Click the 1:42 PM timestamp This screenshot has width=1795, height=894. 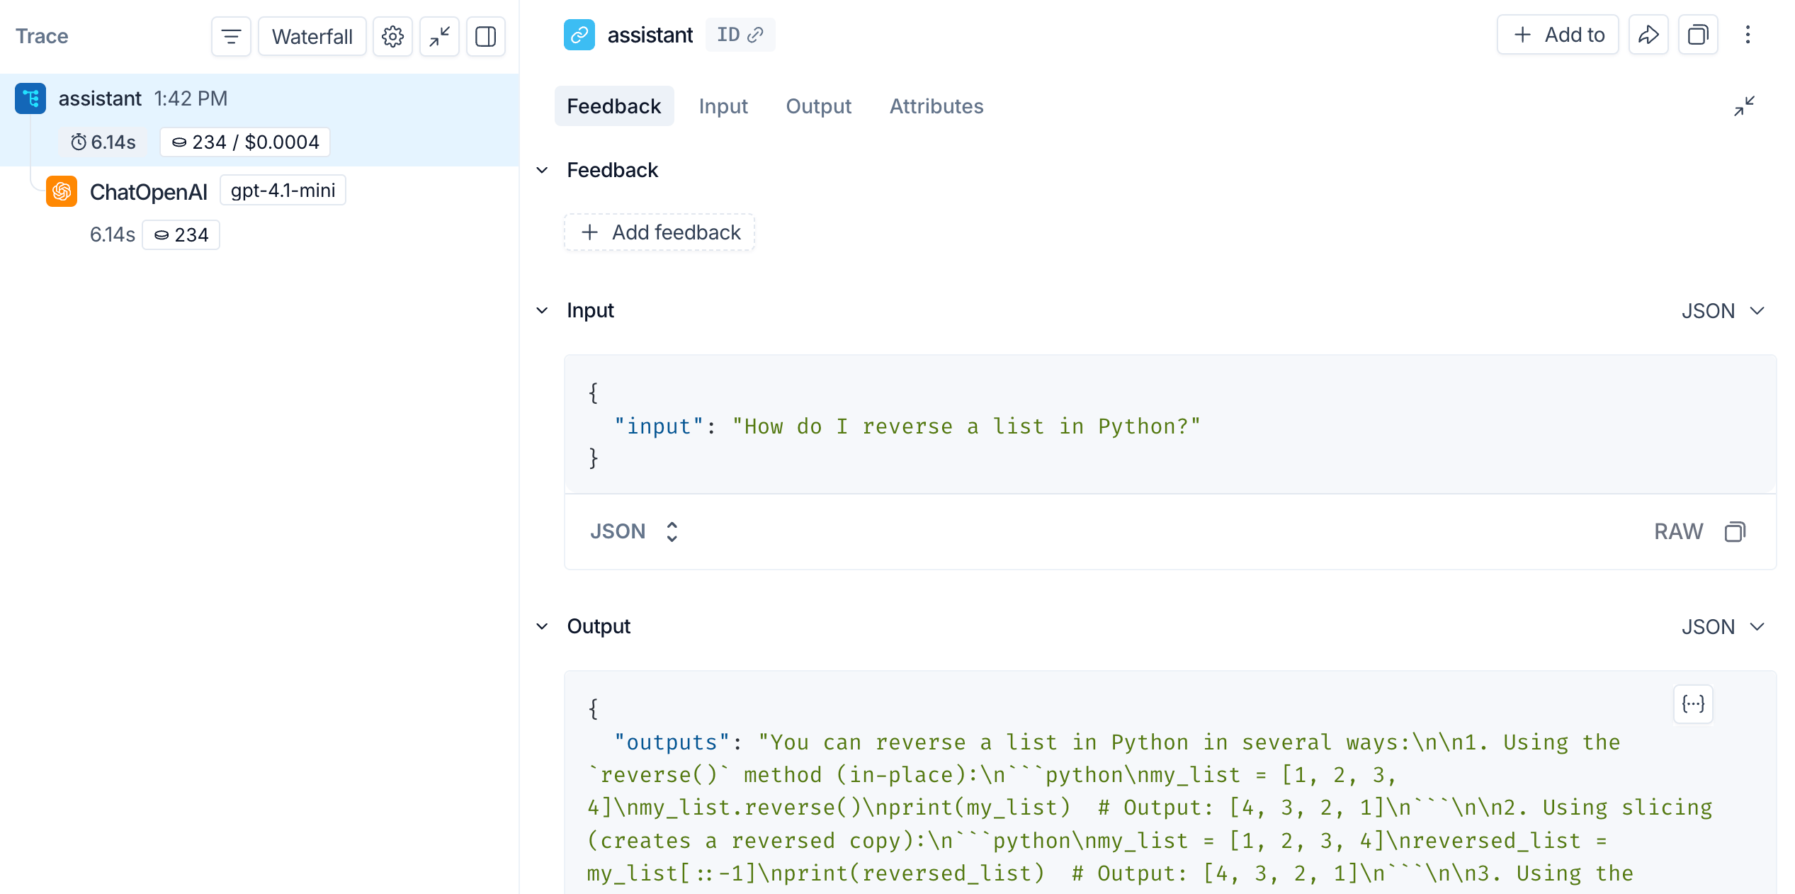[191, 98]
